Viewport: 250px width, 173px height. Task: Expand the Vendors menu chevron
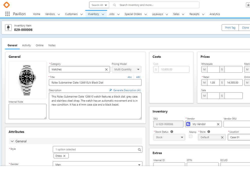tap(59, 14)
